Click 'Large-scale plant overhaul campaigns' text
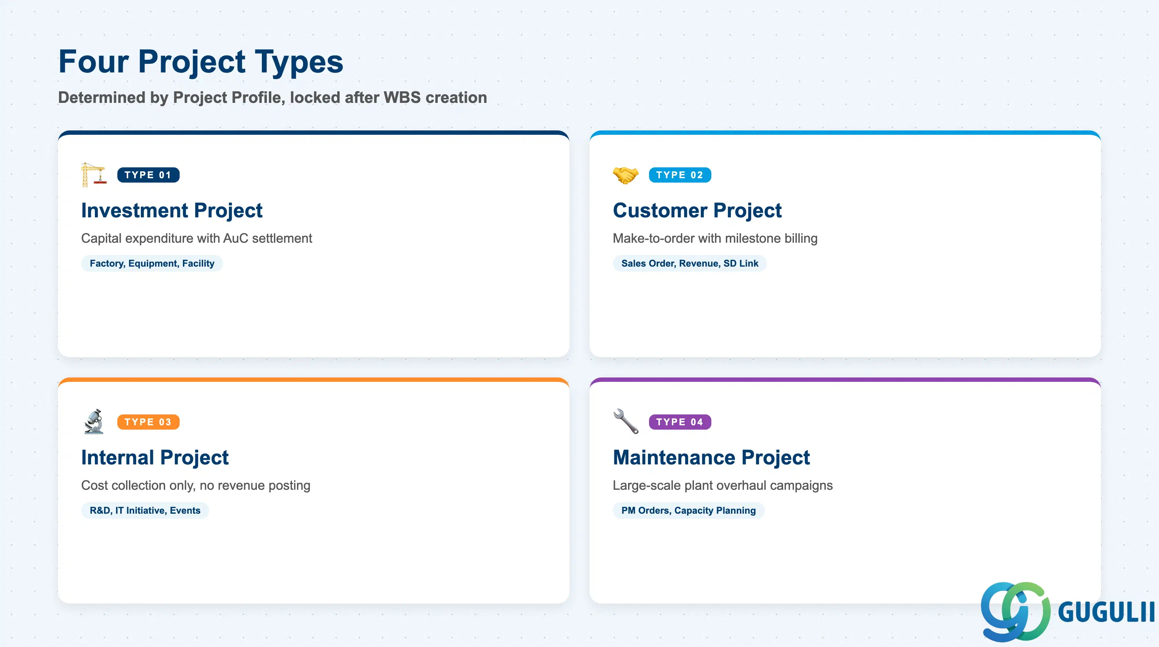Screen dimensions: 1159x647 click(x=723, y=485)
